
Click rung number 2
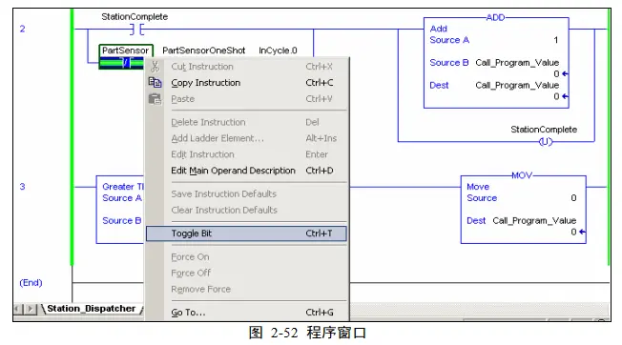(23, 29)
